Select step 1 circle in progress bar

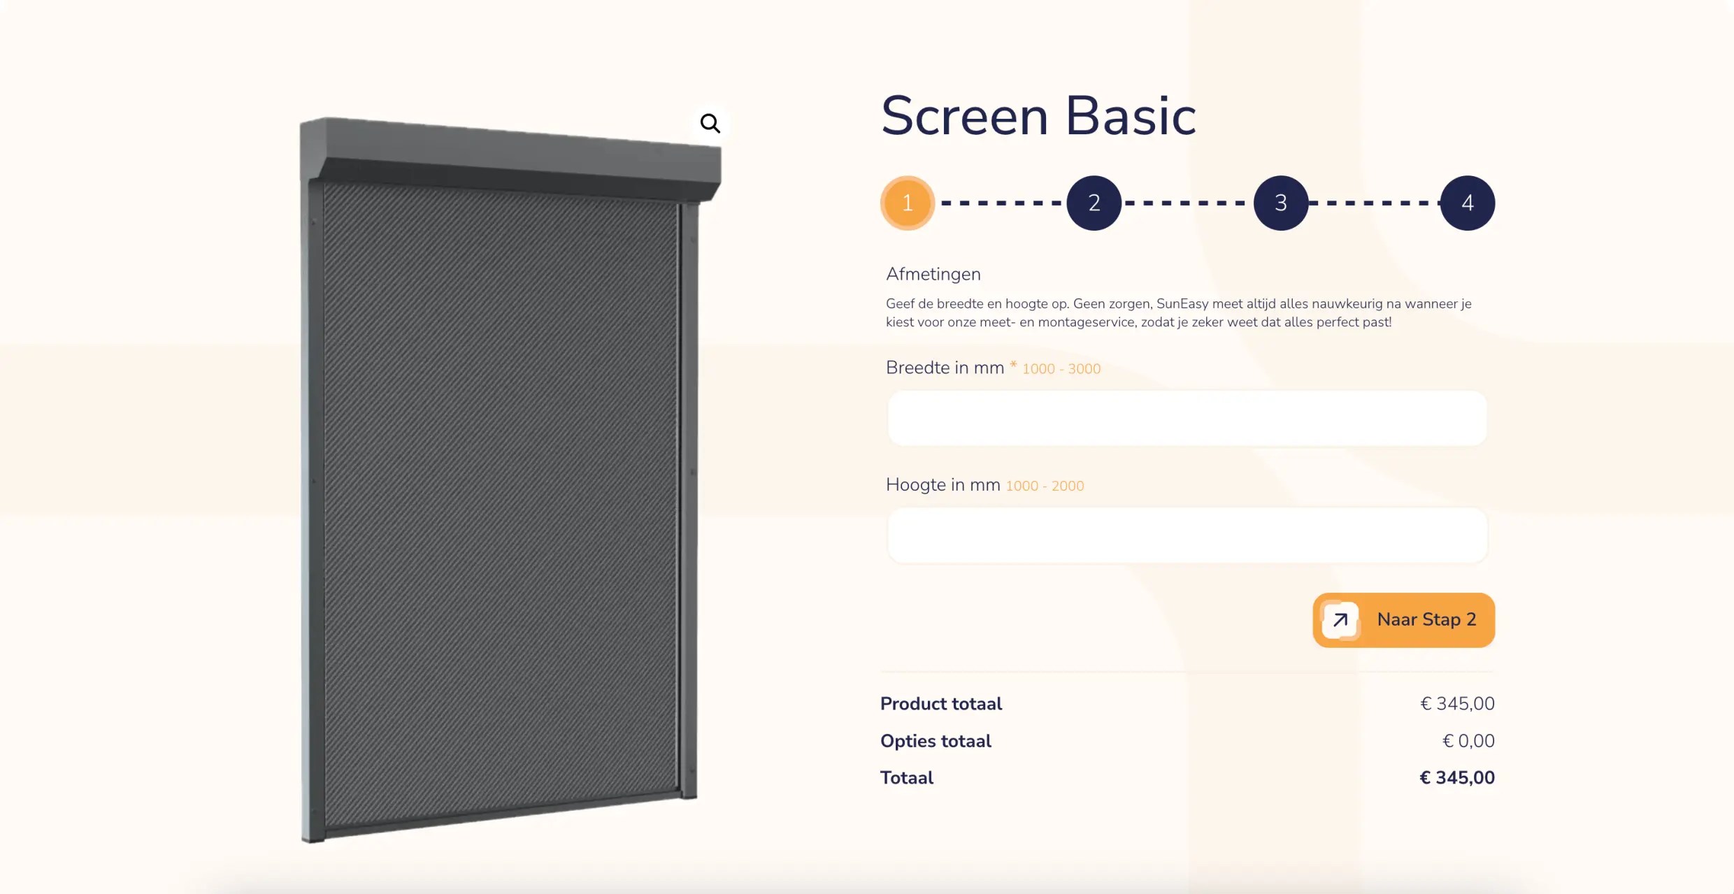[907, 203]
